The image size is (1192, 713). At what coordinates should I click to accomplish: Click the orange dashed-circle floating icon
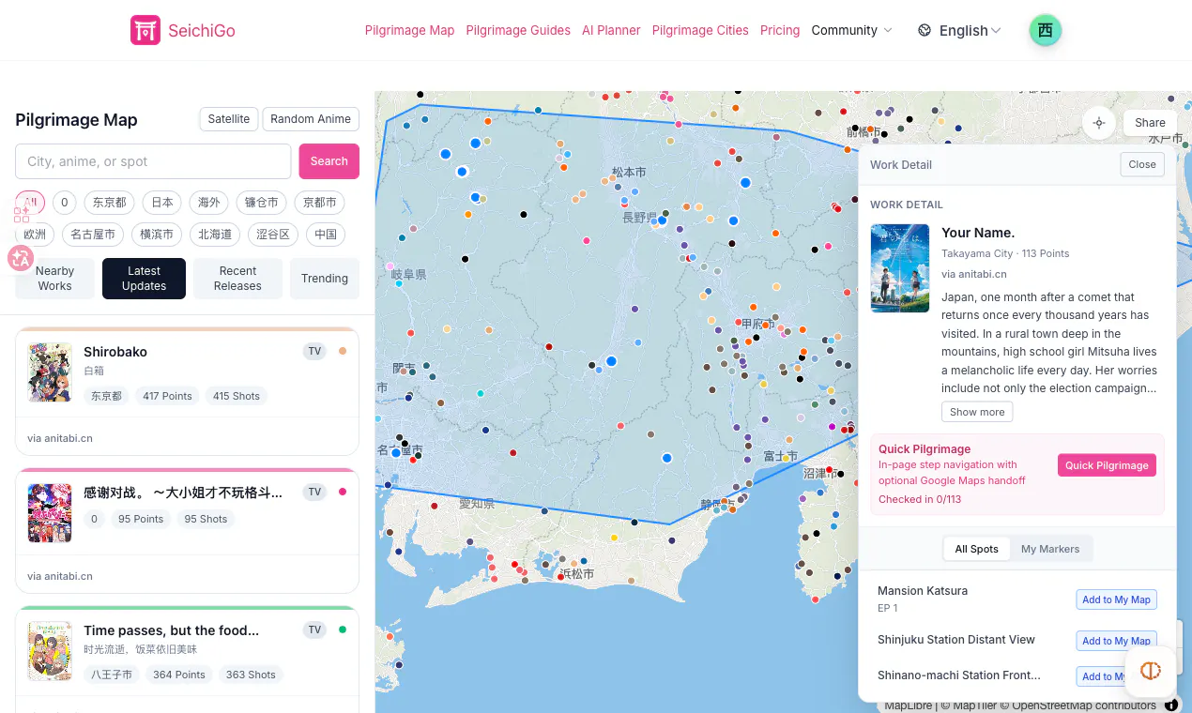pyautogui.click(x=1151, y=670)
